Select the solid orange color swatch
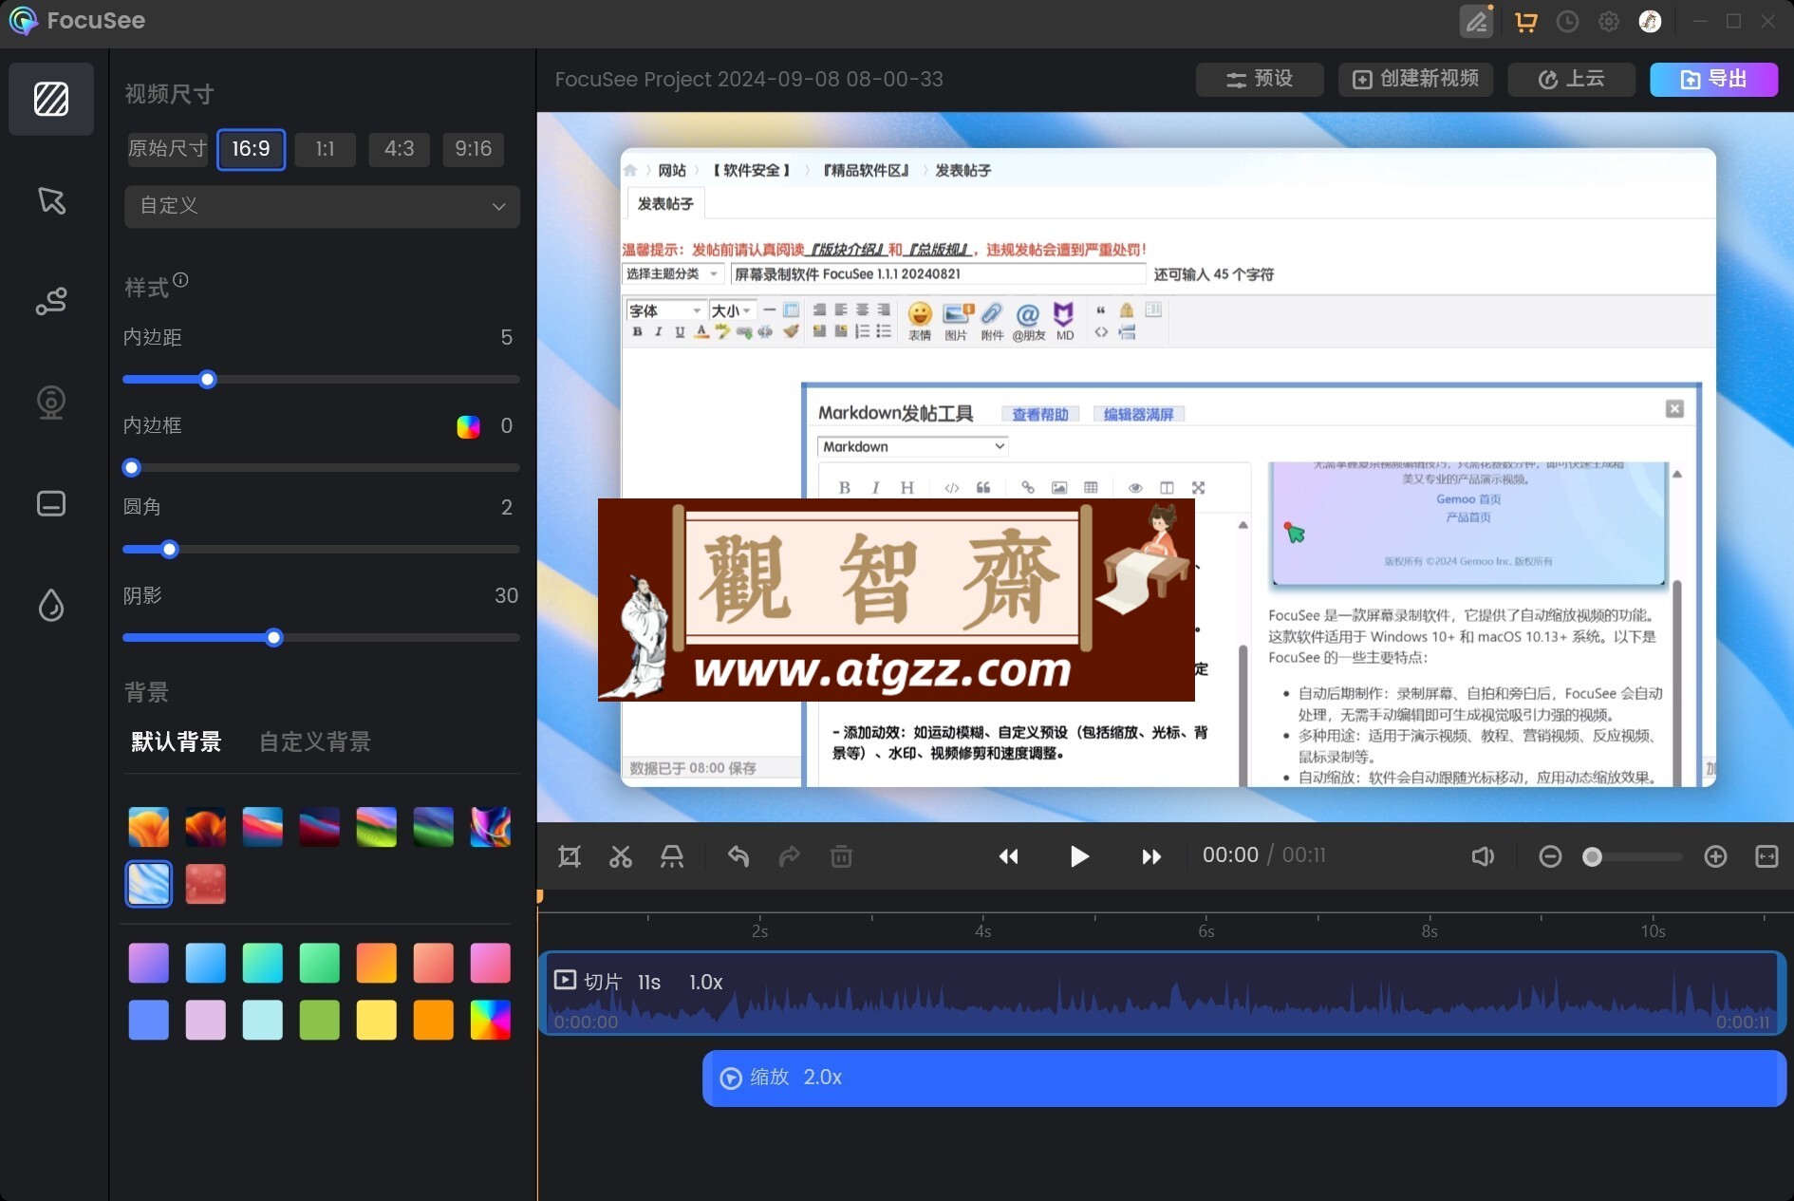Screen dimensions: 1794x1201 point(434,1020)
